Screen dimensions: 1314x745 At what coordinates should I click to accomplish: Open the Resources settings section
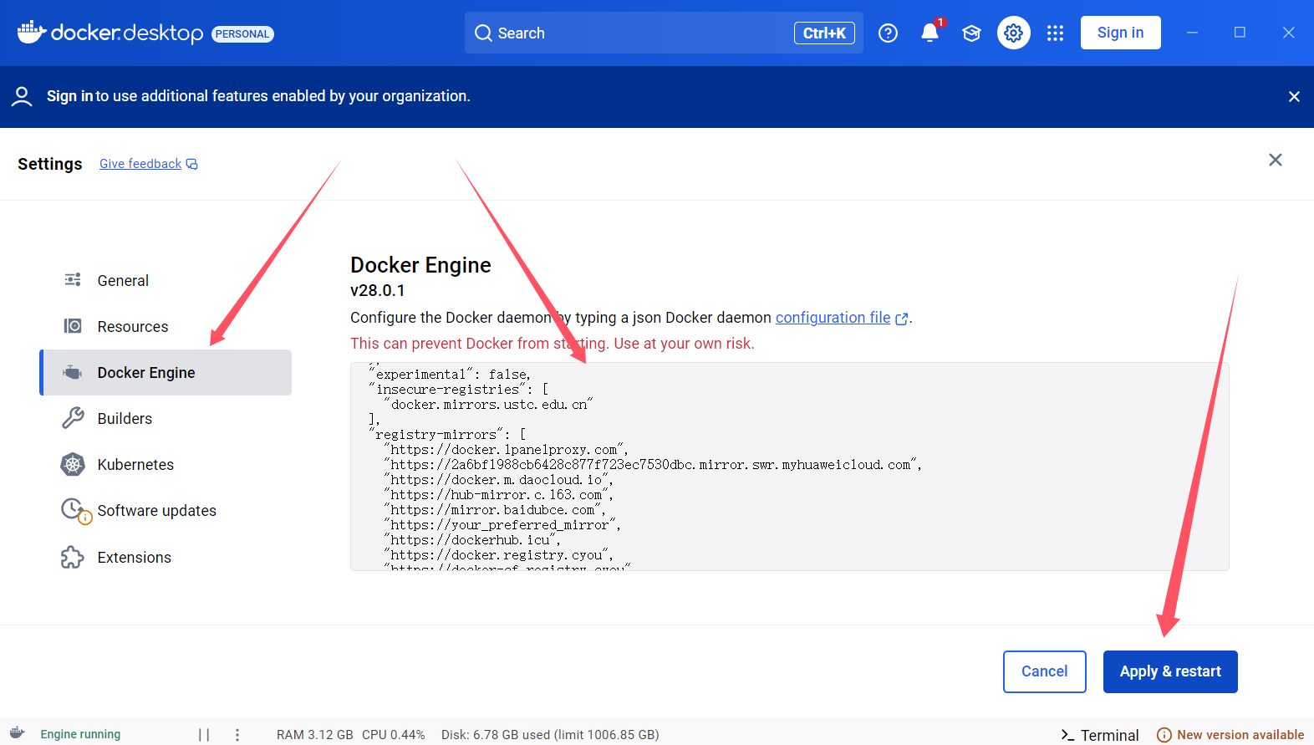(x=166, y=326)
